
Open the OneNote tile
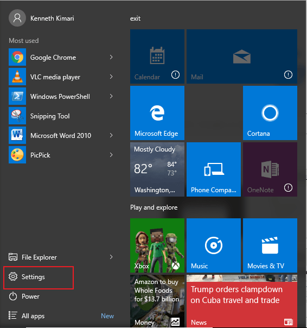[x=270, y=169]
